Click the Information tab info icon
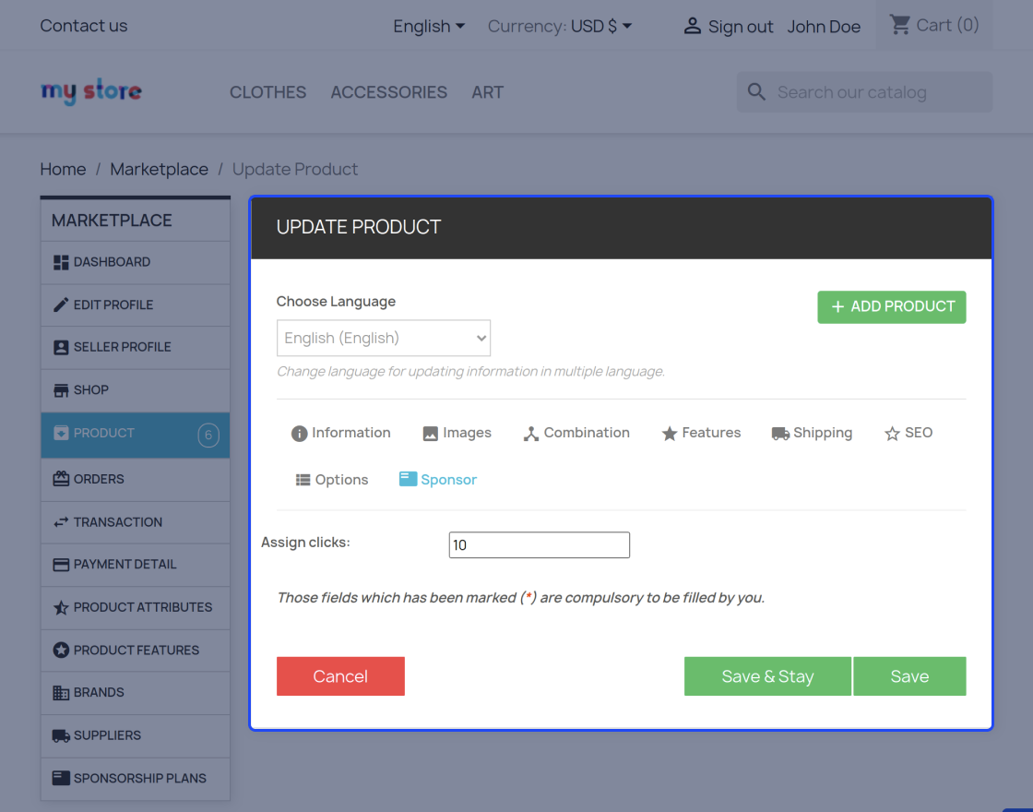Viewport: 1033px width, 812px height. tap(299, 434)
